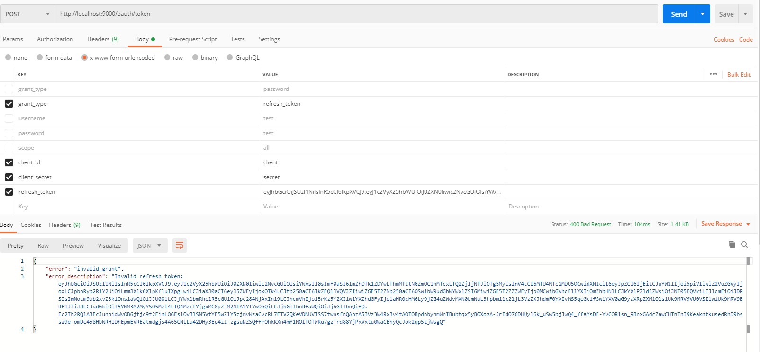This screenshot has width=760, height=352.
Task: Open the request Body tab
Action: click(145, 39)
